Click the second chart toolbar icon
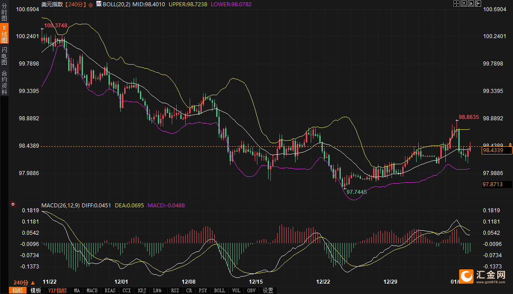The height and width of the screenshot is (294, 513). tap(464, 4)
